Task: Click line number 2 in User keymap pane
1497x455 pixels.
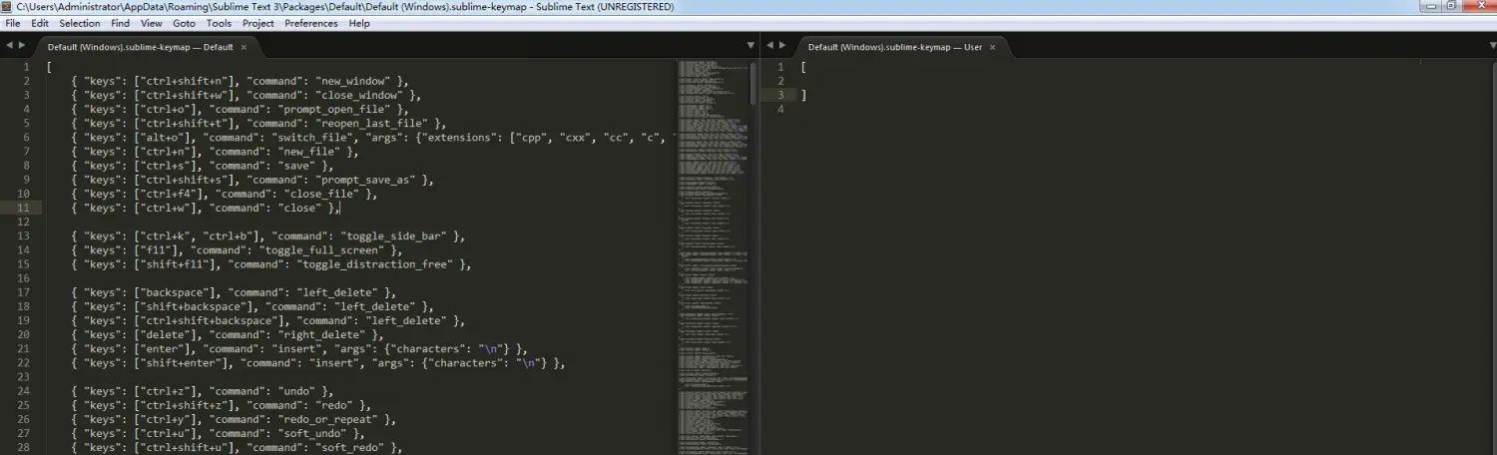Action: coord(780,81)
